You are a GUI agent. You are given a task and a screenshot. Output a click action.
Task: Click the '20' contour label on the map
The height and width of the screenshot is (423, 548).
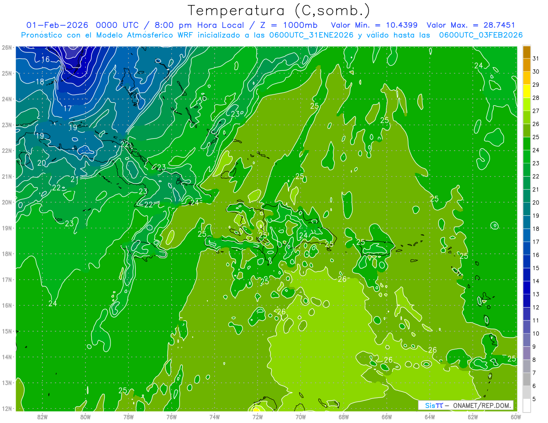[x=41, y=163]
